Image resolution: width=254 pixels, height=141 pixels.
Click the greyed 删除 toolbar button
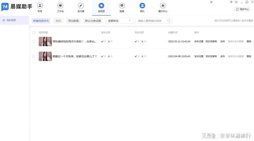pyautogui.click(x=58, y=21)
